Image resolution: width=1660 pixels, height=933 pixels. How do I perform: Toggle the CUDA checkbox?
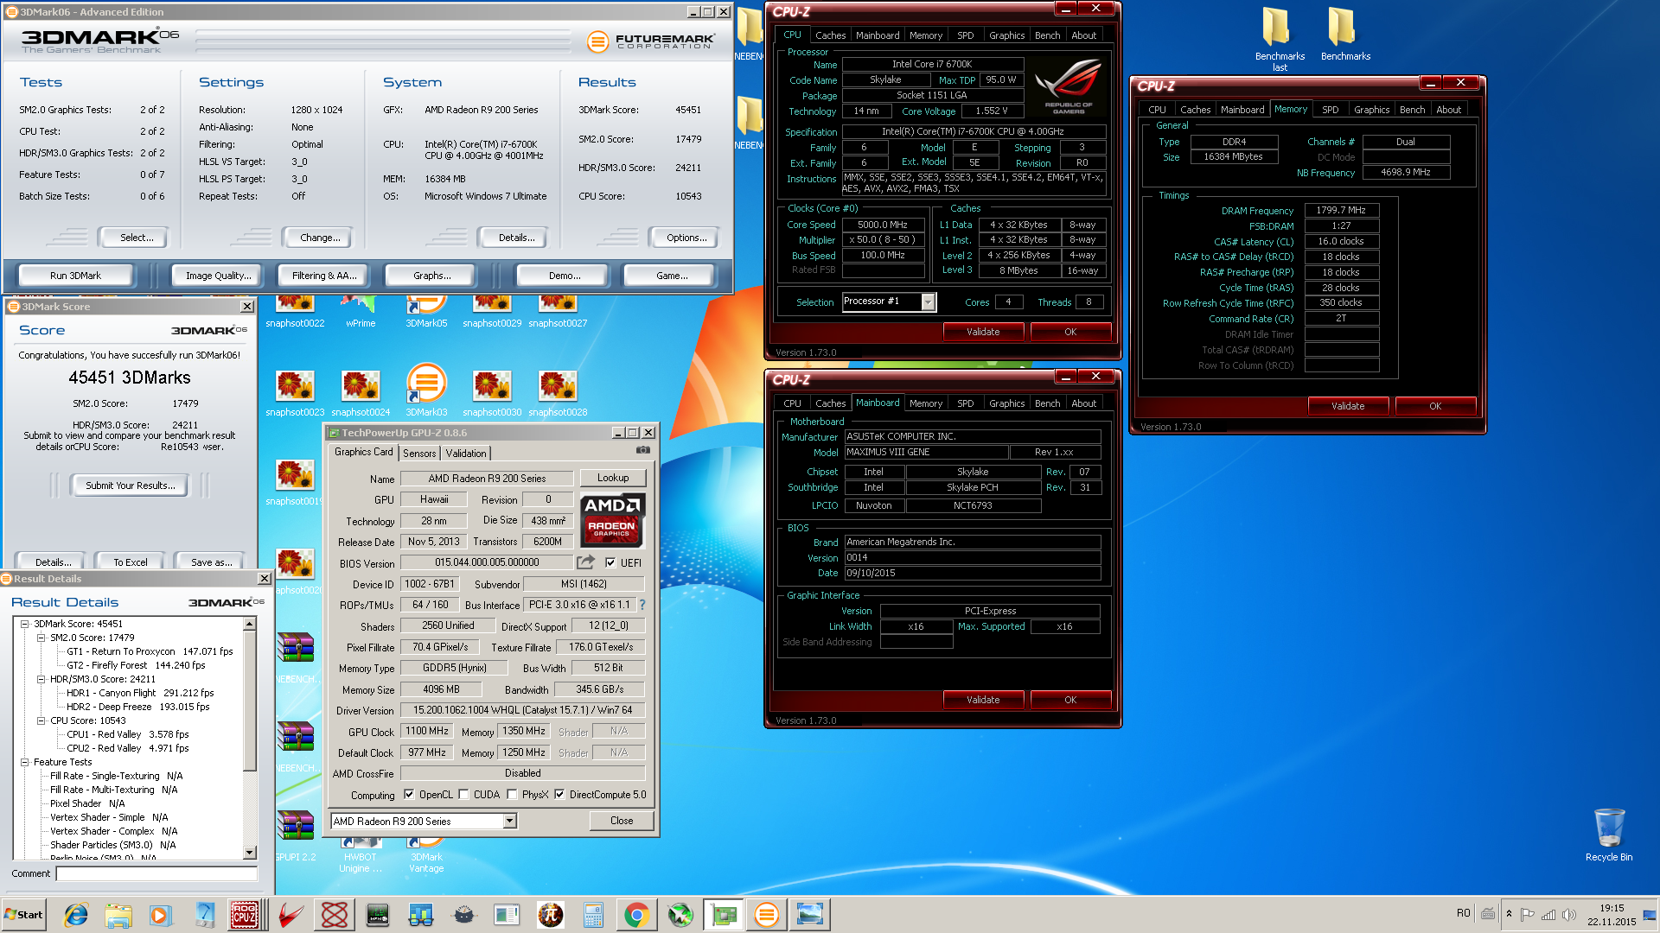[x=463, y=795]
